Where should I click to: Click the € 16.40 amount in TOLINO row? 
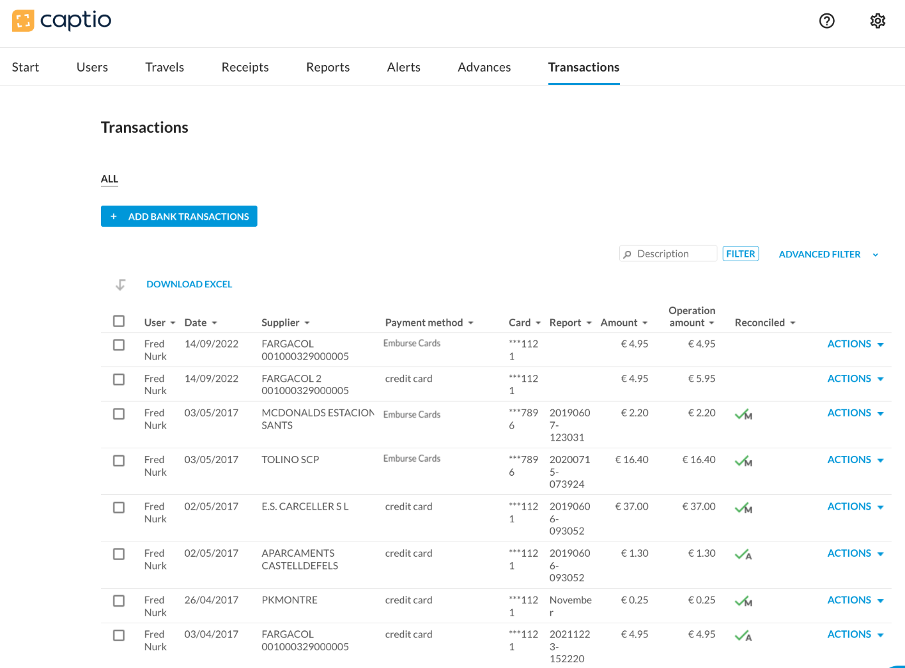pos(631,460)
